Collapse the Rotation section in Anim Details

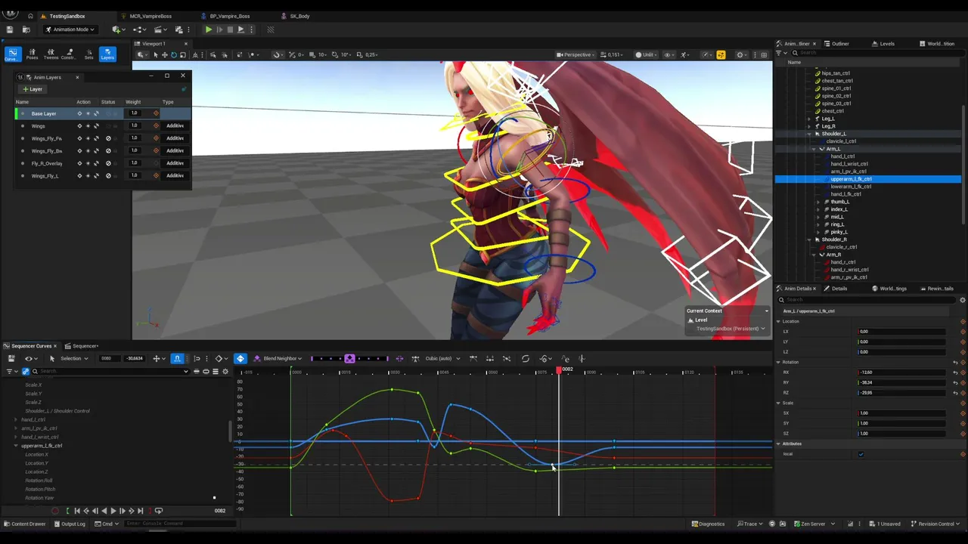click(x=778, y=362)
